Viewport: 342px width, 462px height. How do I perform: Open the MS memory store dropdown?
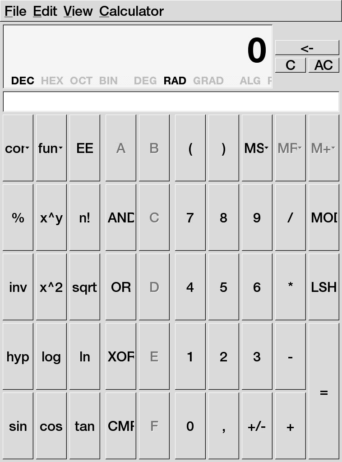pyautogui.click(x=257, y=148)
